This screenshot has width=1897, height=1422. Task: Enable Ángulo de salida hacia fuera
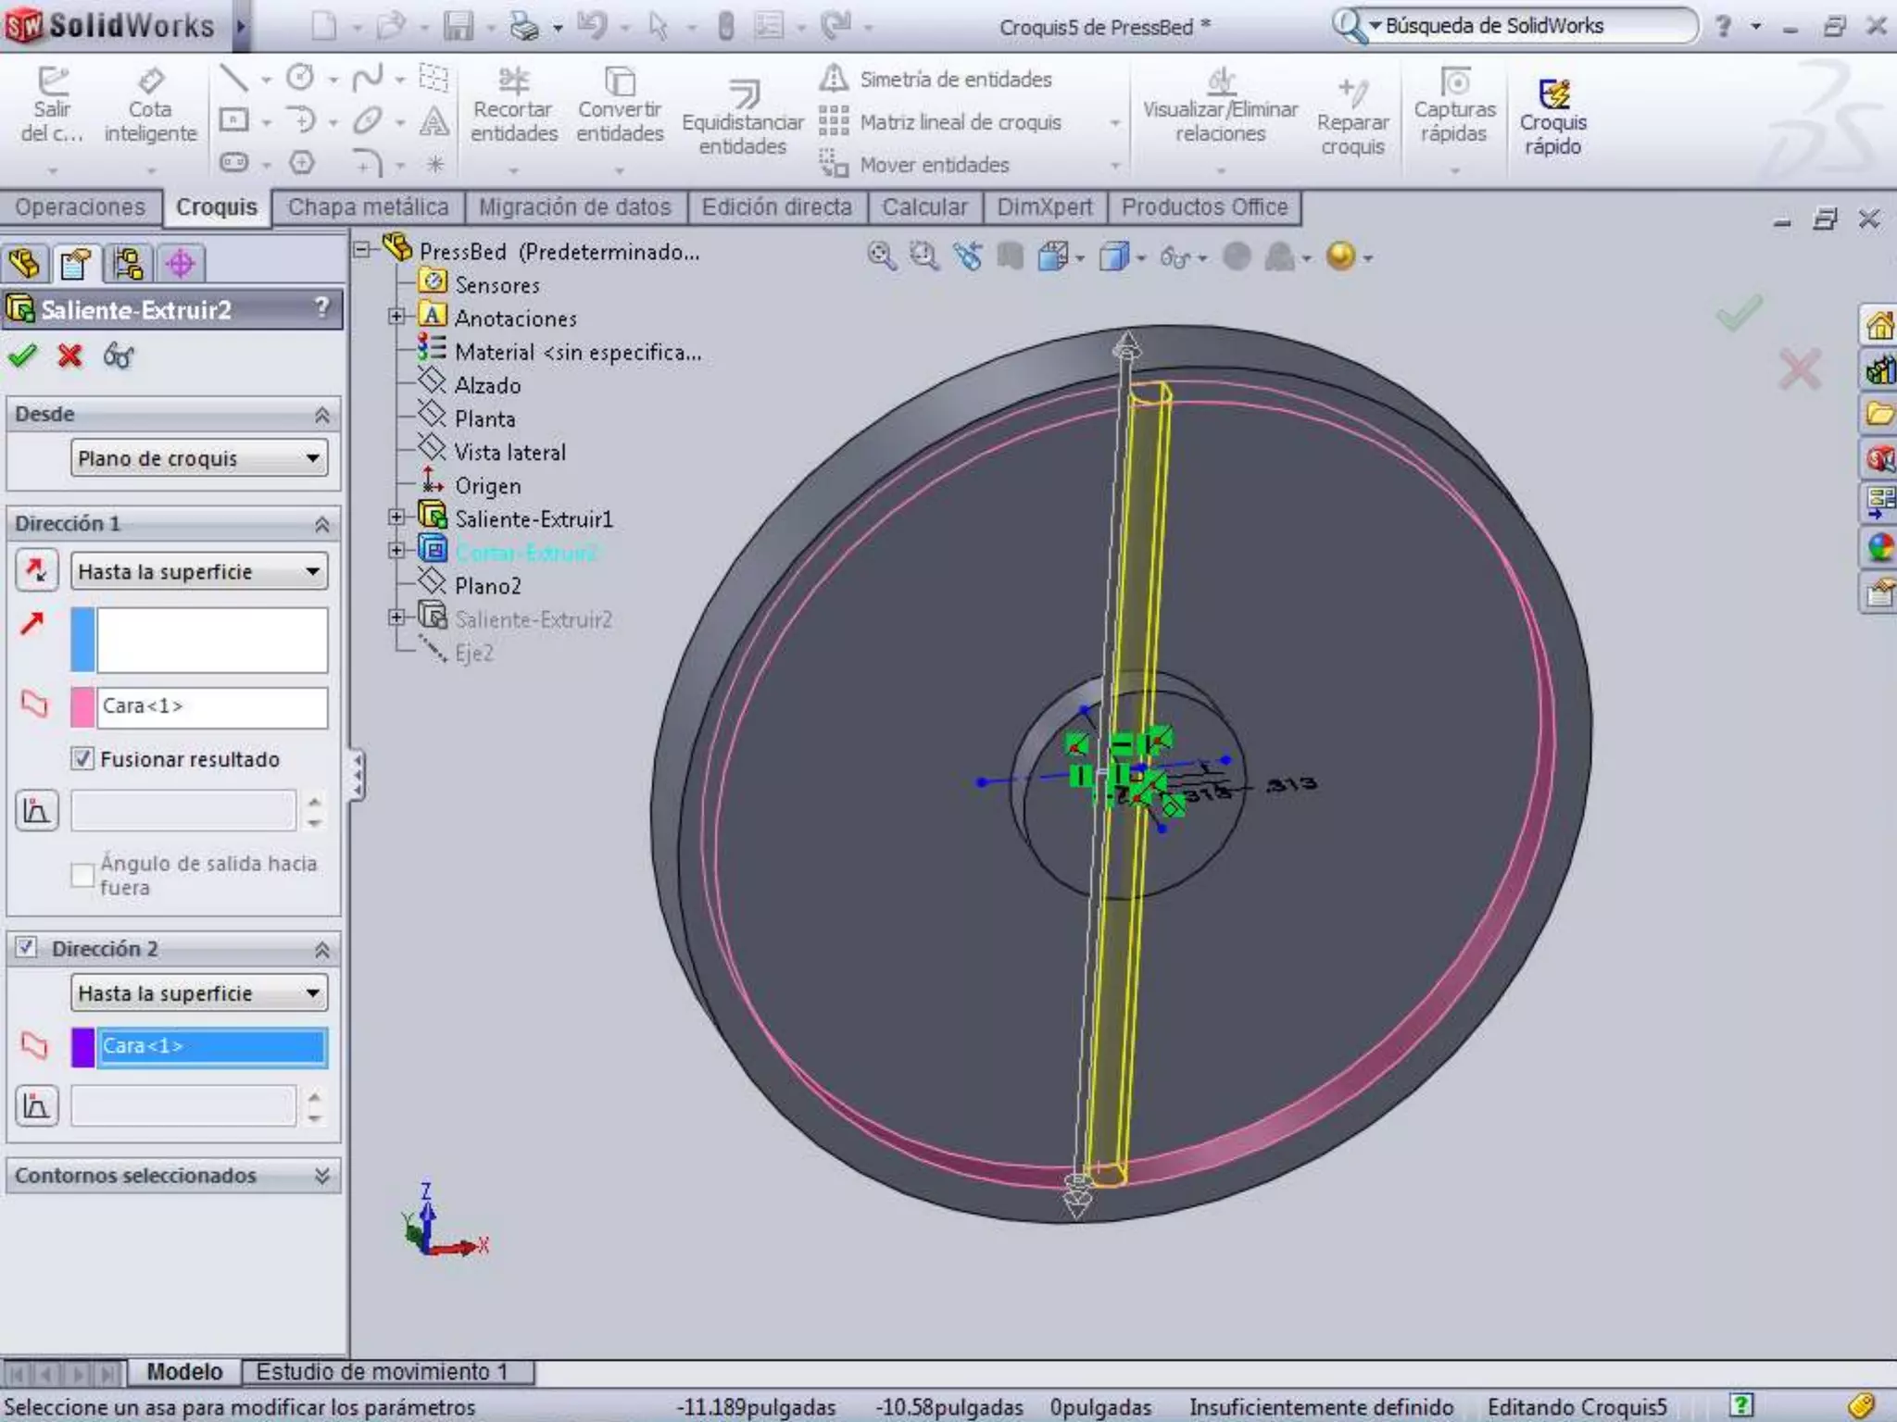click(82, 874)
